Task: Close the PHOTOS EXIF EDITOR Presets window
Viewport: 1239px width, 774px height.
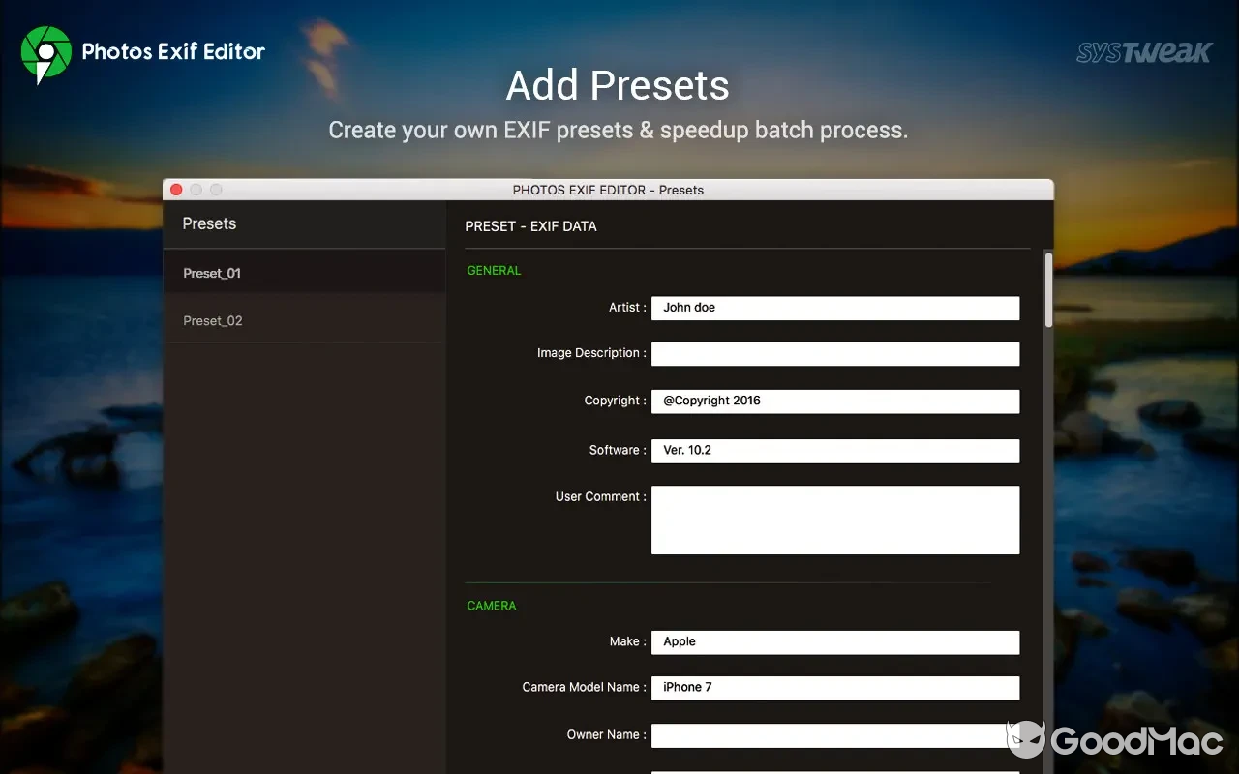Action: (176, 190)
